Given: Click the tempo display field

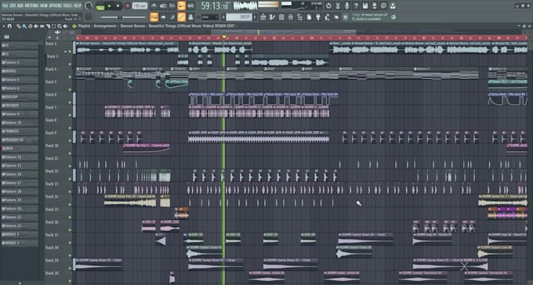Looking at the screenshot, I should click(x=140, y=5).
